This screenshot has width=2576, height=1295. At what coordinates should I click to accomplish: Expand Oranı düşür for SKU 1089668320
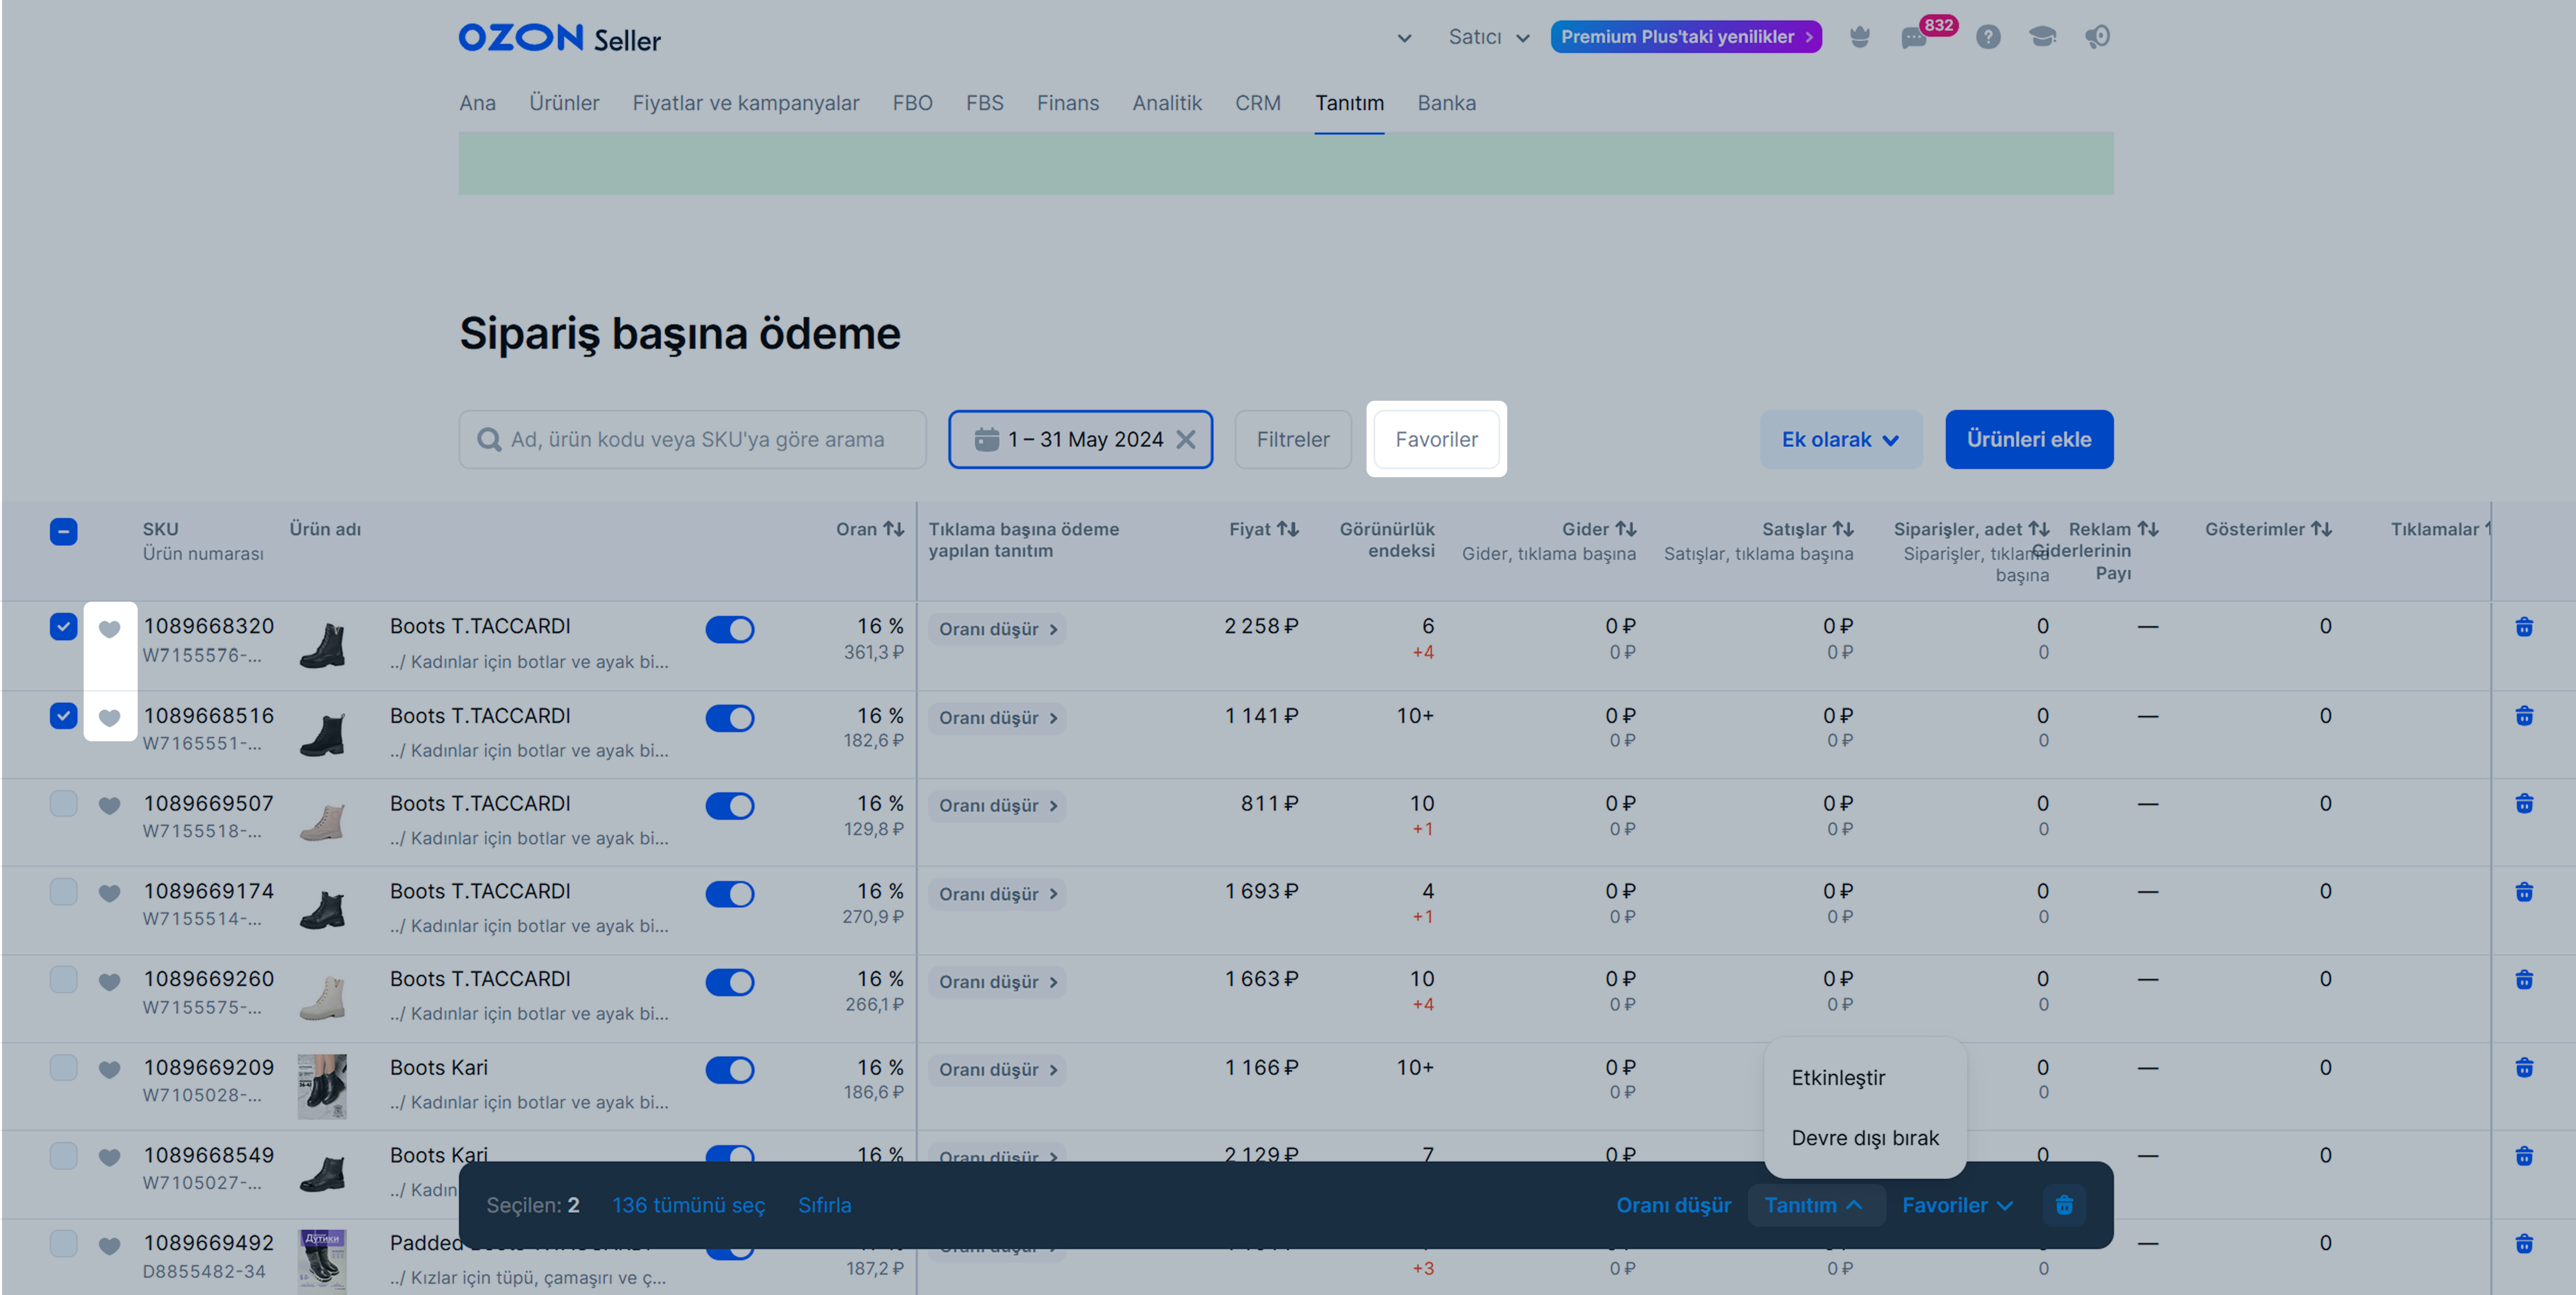click(998, 630)
